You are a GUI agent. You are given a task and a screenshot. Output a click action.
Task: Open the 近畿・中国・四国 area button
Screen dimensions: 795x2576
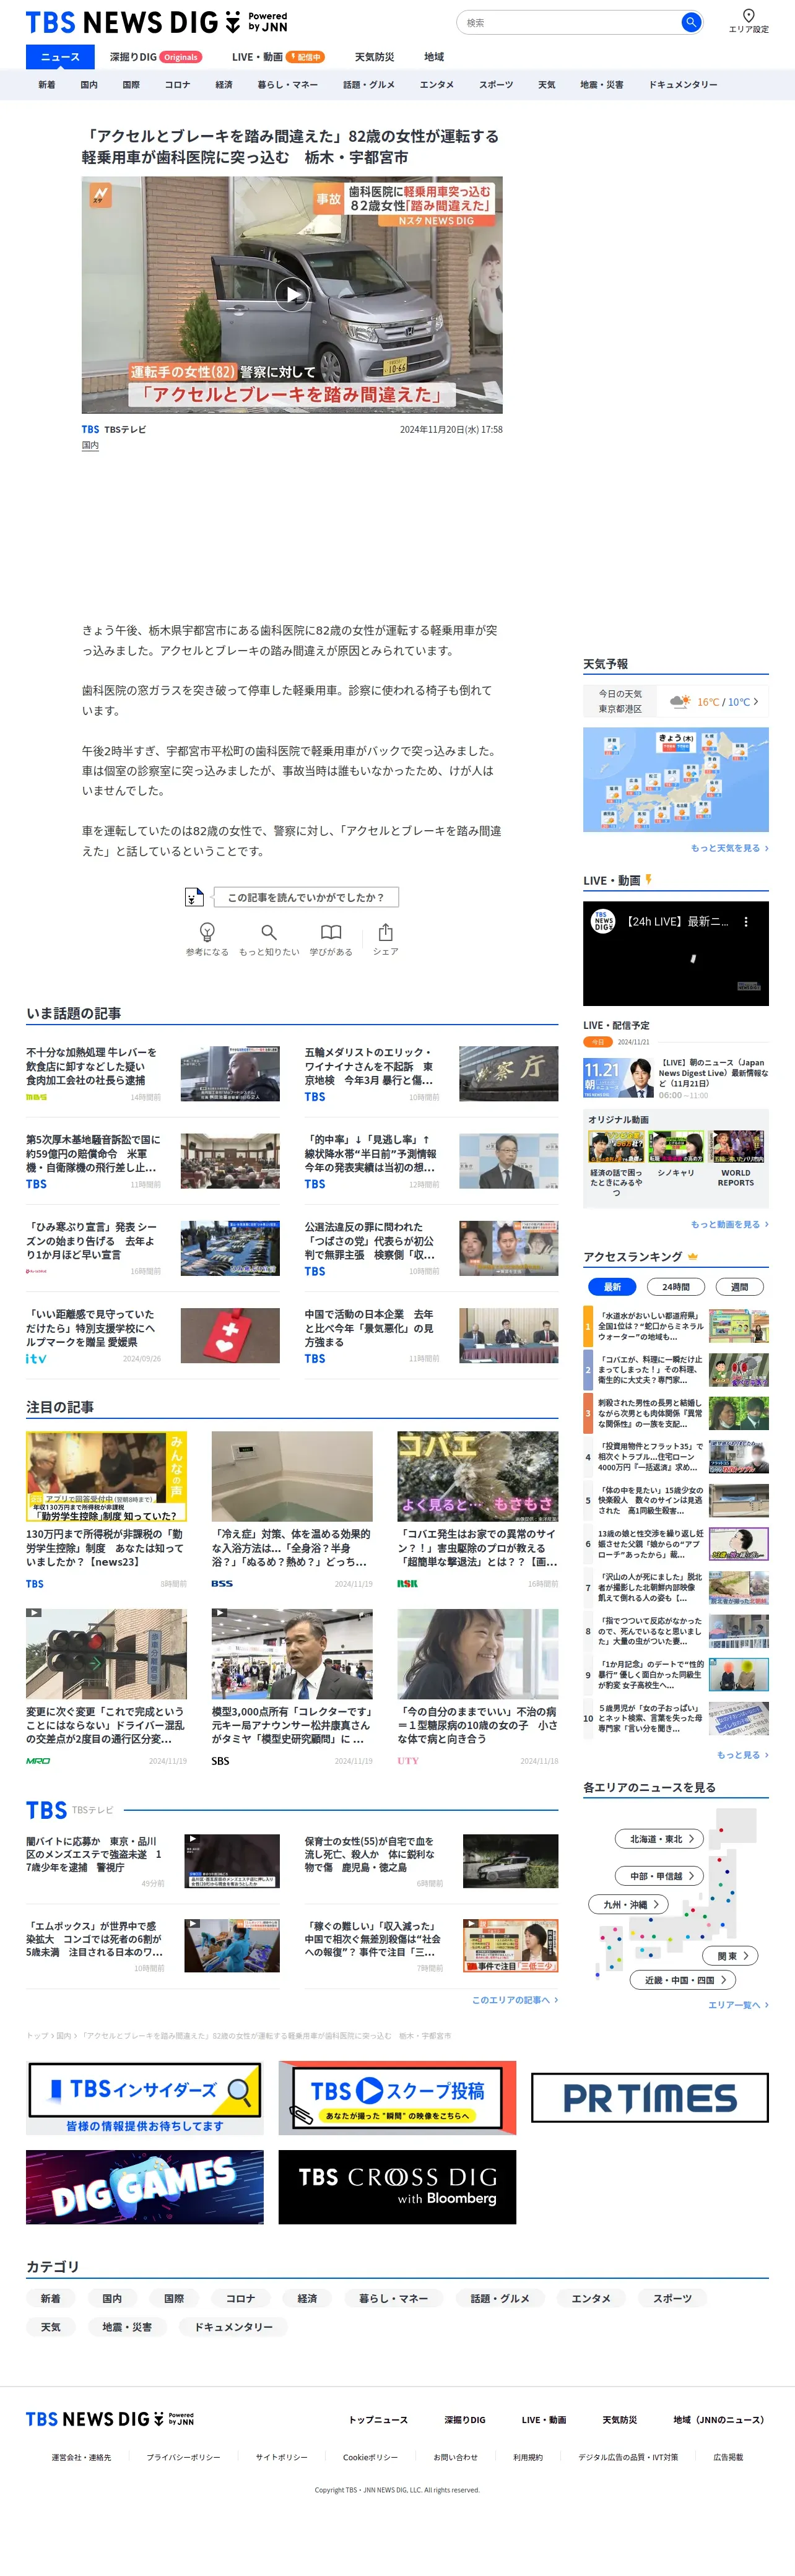click(x=684, y=1979)
